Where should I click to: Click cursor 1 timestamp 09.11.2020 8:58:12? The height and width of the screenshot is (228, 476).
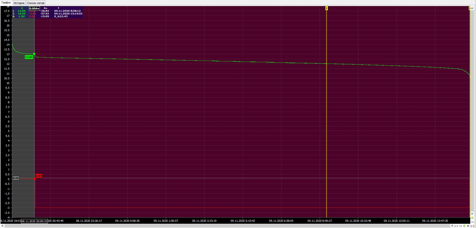click(x=67, y=11)
